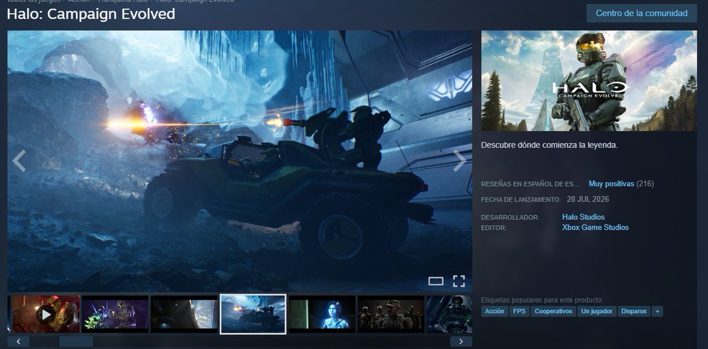The image size is (708, 349).
Task: Select the purple alien screenshot thumbnail
Action: 115,314
